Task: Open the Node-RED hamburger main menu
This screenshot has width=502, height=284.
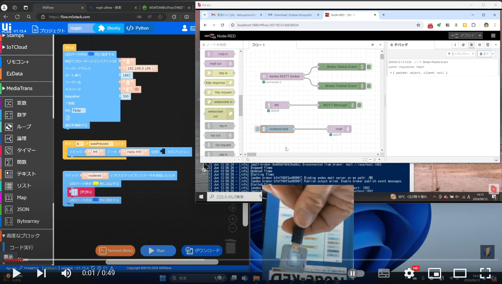Action: tap(493, 36)
